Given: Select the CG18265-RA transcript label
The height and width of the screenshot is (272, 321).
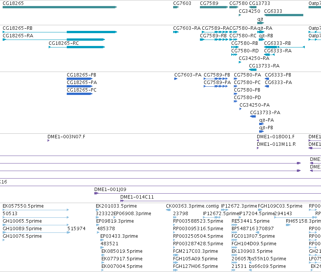Looking at the screenshot, I should pyautogui.click(x=18, y=35).
